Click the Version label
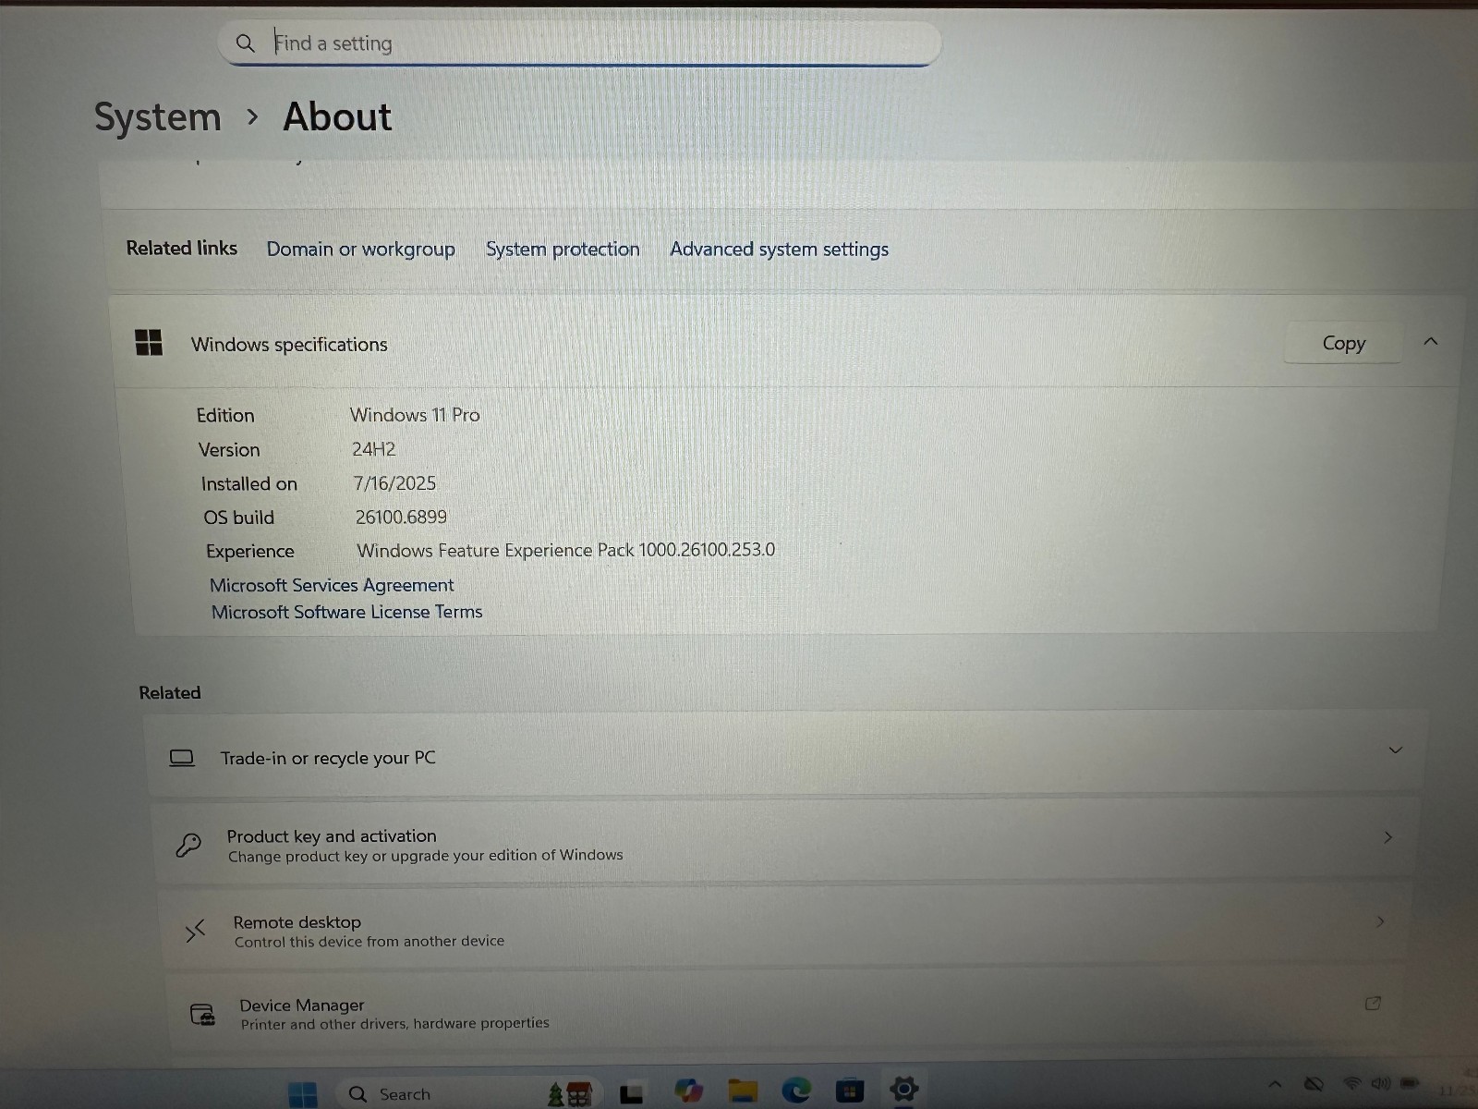 click(229, 450)
